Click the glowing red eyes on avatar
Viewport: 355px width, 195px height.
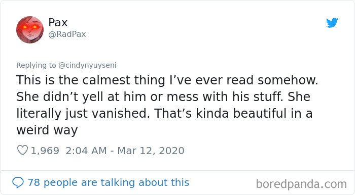(28, 27)
